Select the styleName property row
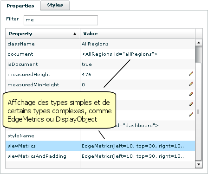This screenshot has width=208, height=174. click(x=100, y=136)
